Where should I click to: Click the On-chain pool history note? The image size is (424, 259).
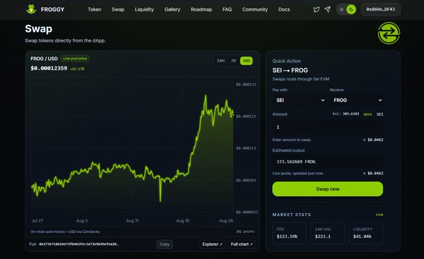(65, 232)
